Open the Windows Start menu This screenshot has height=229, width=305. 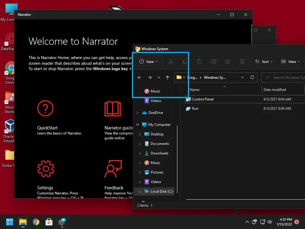(10, 222)
